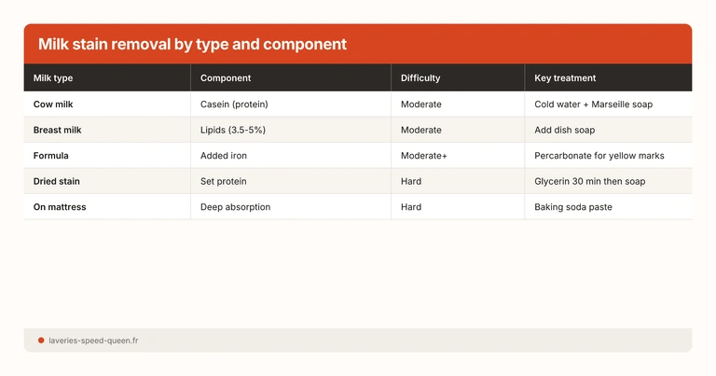716x376 pixels.
Task: Click the "Breast milk" row label
Action: (58, 130)
